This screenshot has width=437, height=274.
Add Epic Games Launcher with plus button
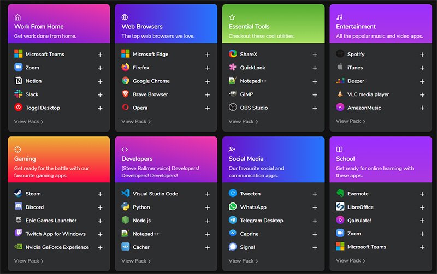(x=100, y=221)
